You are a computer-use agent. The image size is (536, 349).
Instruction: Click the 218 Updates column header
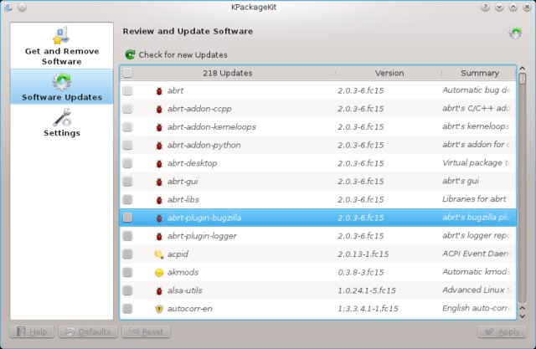point(227,74)
